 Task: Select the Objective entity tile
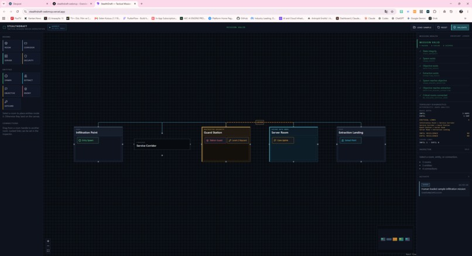(12, 91)
